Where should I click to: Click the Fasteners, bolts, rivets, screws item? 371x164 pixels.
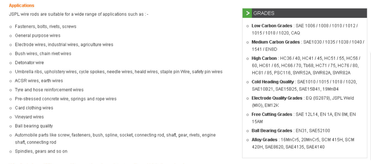tap(45, 26)
